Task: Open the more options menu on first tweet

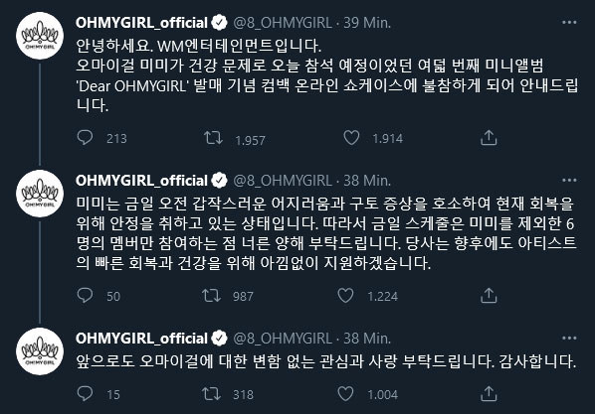Action: coord(569,23)
